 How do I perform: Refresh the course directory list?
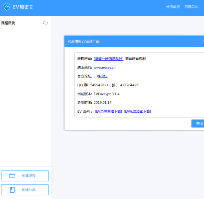pos(45,23)
